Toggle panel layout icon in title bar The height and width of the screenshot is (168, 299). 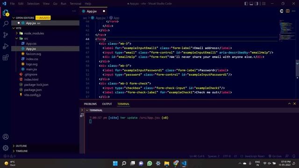point(251,4)
